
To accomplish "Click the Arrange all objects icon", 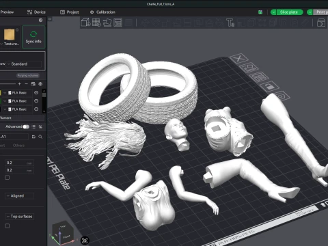I will coord(118,23).
